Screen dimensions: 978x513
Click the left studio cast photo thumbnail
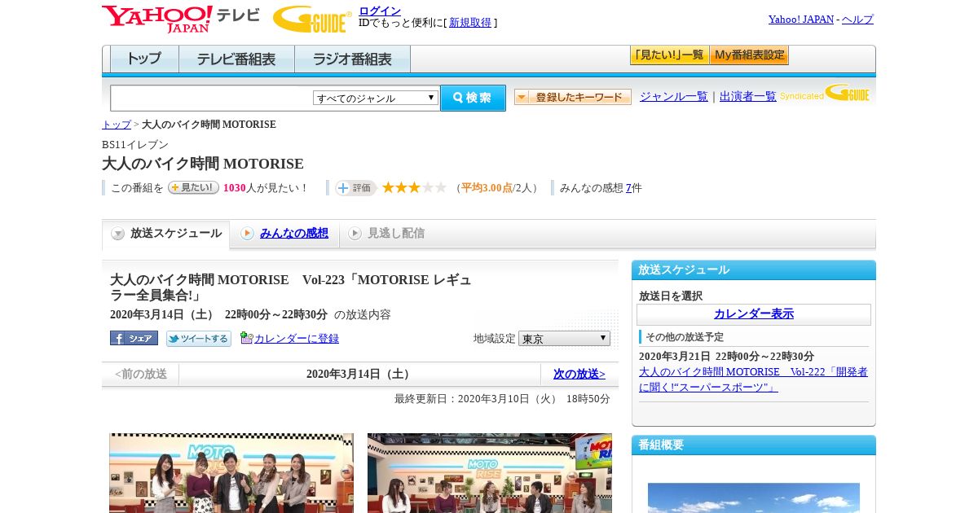231,473
